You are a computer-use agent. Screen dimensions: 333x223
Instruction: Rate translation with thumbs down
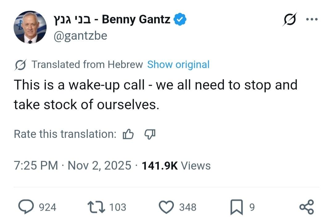150,134
